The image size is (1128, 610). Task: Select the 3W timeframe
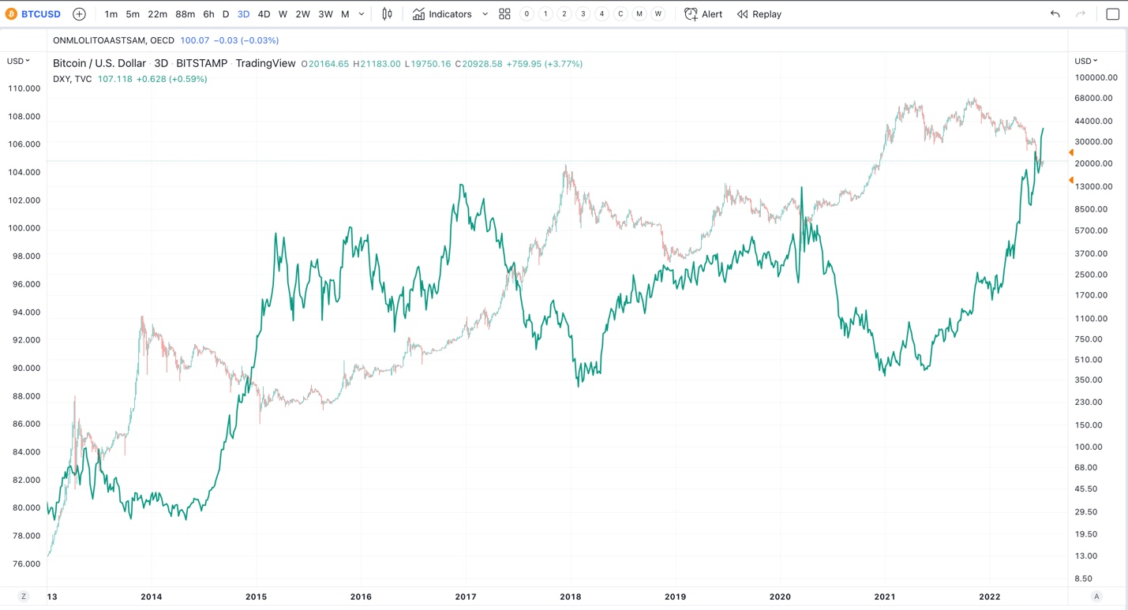[x=325, y=14]
